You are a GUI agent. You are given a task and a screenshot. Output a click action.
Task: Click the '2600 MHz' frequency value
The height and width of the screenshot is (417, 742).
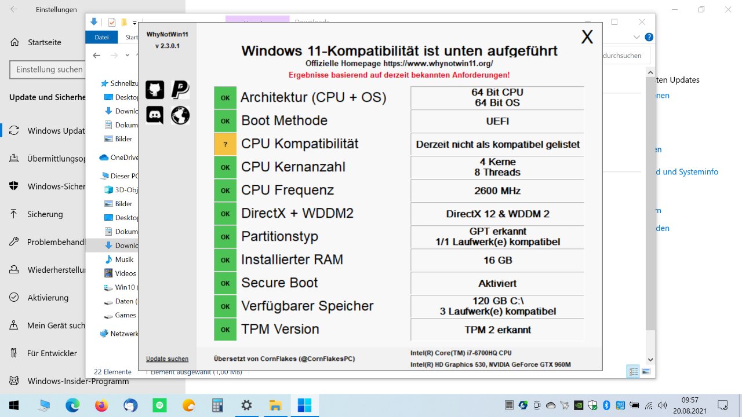[x=497, y=191]
